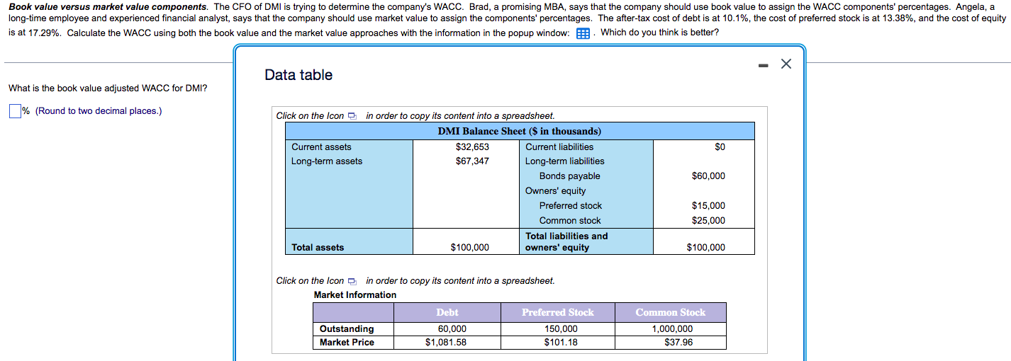Image resolution: width=1011 pixels, height=361 pixels.
Task: Select the Data table heading
Action: point(298,75)
